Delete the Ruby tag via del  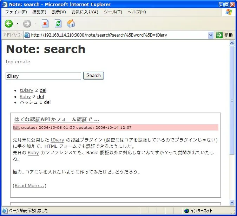40,96
